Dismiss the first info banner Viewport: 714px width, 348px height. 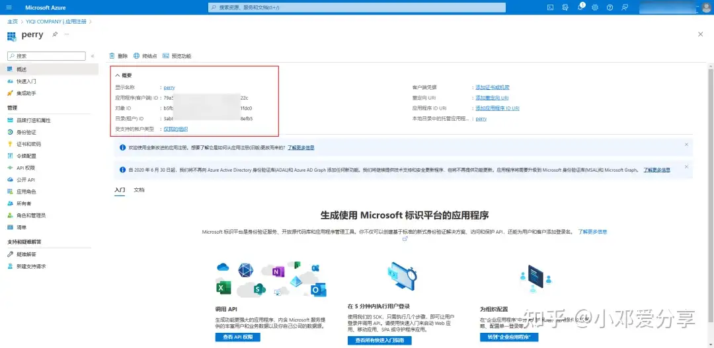click(x=686, y=144)
